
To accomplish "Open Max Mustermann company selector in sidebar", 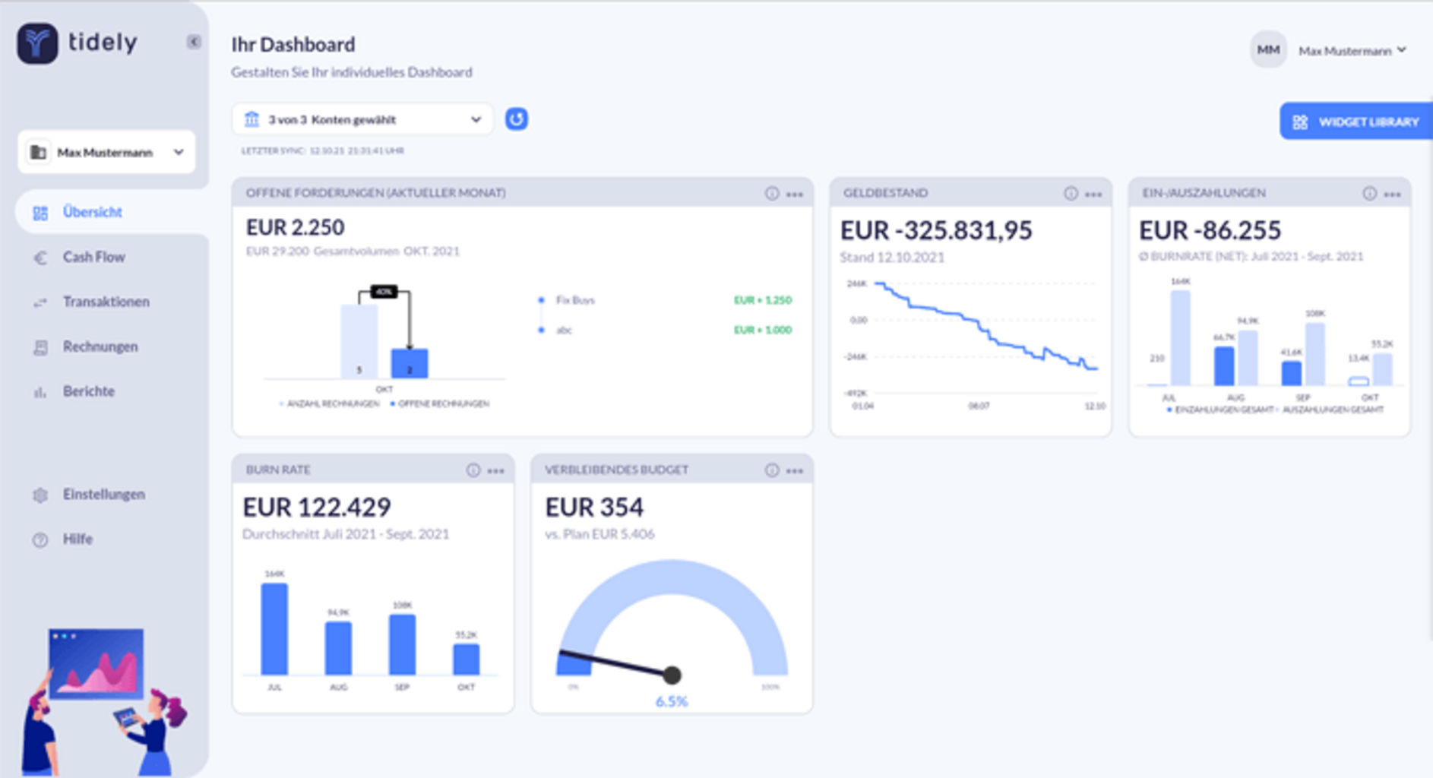I will click(x=106, y=153).
